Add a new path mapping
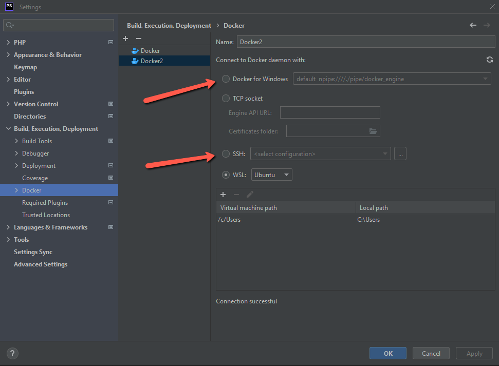The height and width of the screenshot is (366, 499). [223, 194]
